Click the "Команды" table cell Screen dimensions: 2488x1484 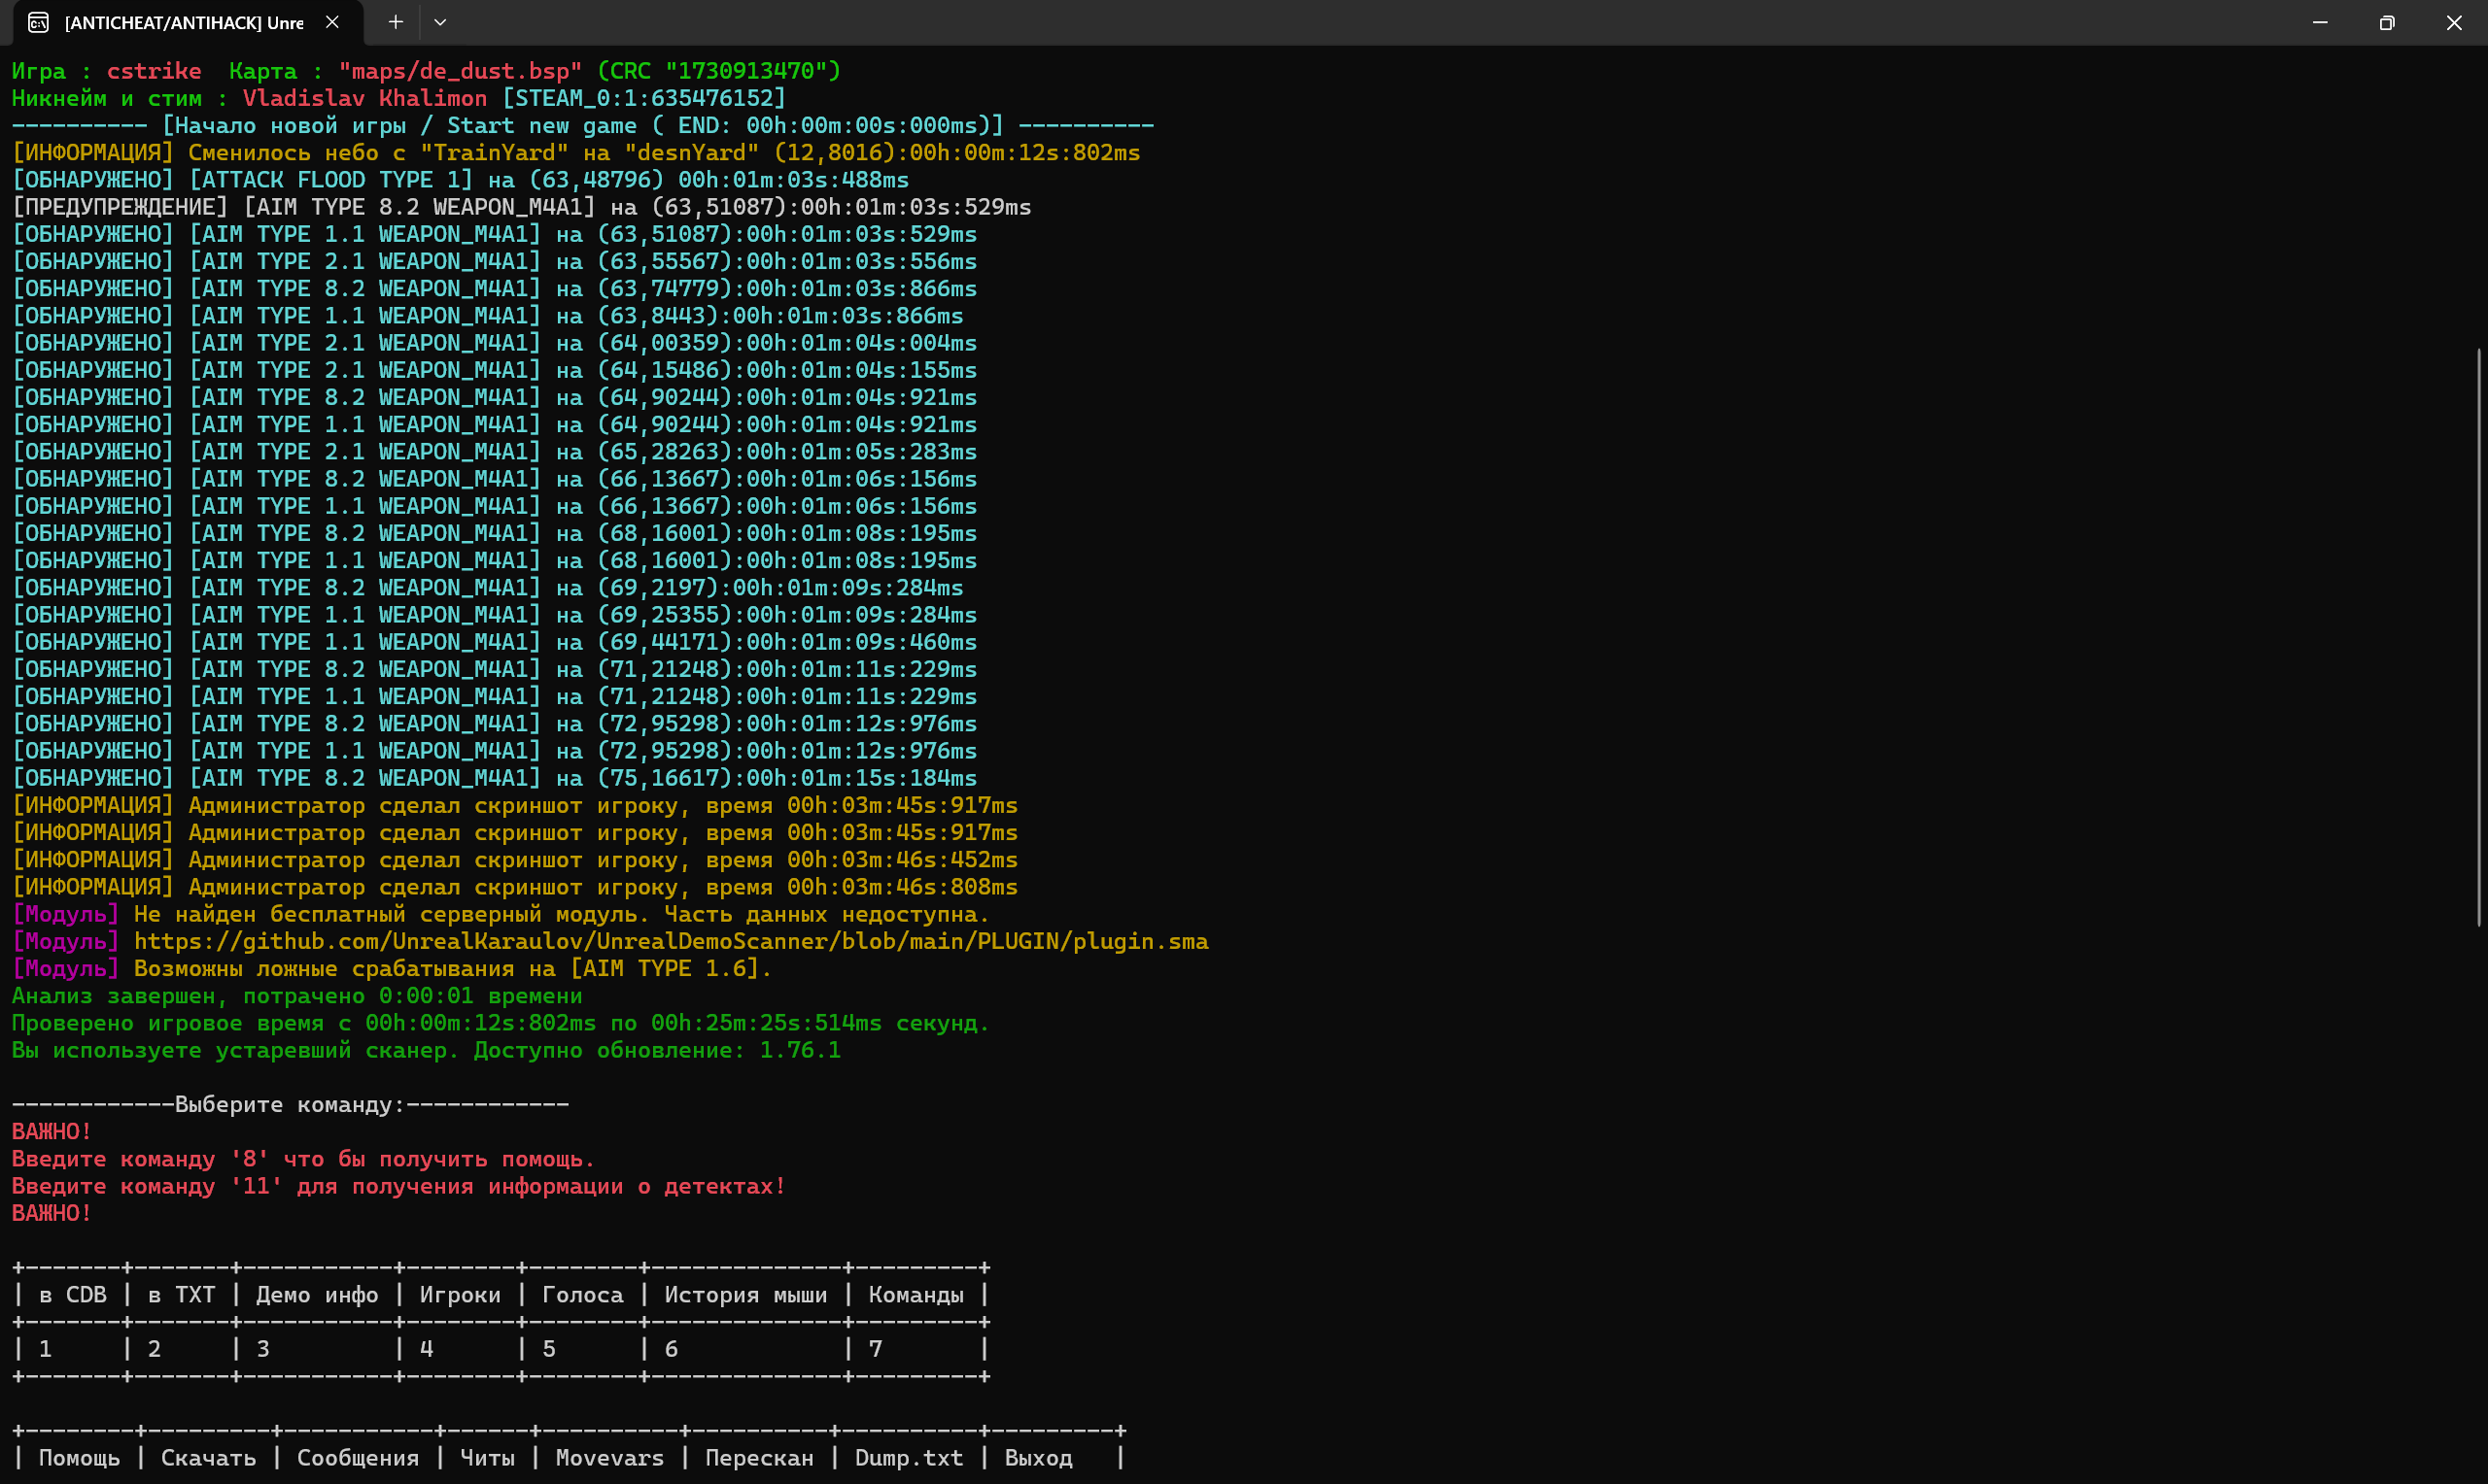[x=916, y=1295]
